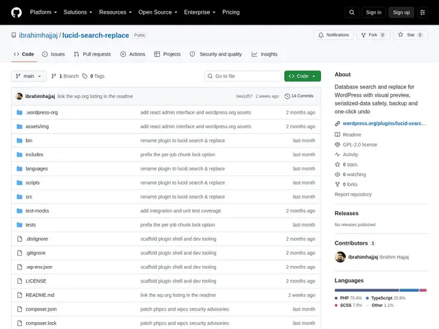View the 14 Commits history
This screenshot has width=439, height=329.
coord(299,96)
